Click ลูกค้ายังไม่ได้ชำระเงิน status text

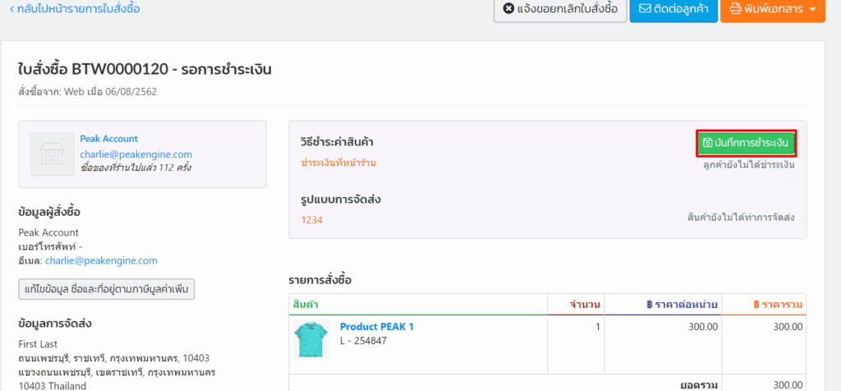pyautogui.click(x=749, y=164)
